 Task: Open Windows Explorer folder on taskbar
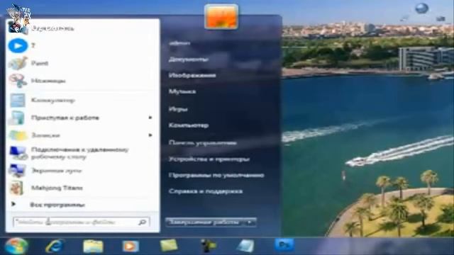(93, 246)
